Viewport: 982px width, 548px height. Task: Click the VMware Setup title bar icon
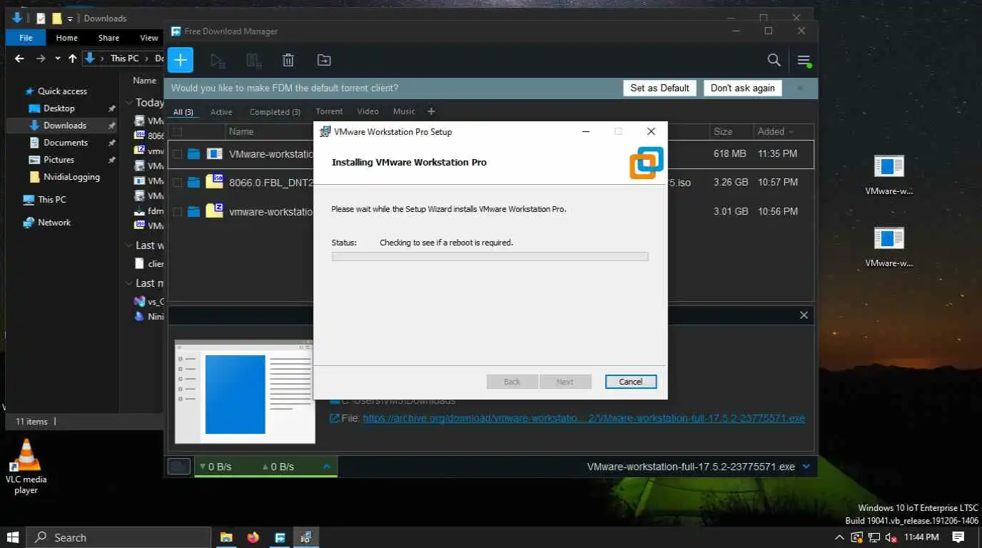pos(325,131)
